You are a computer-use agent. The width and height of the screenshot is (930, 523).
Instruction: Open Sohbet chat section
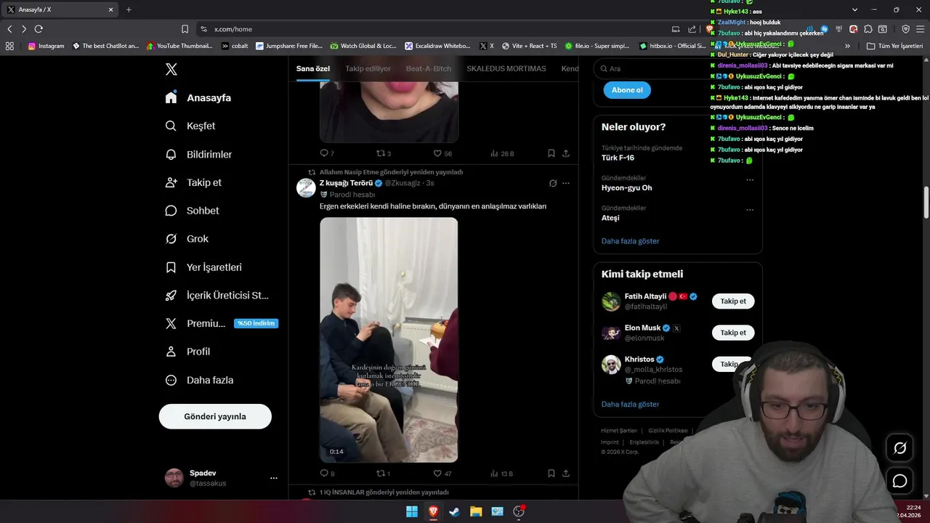click(193, 211)
